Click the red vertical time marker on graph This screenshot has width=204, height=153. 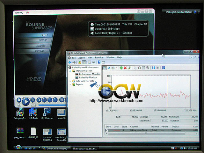pyautogui.click(x=167, y=92)
